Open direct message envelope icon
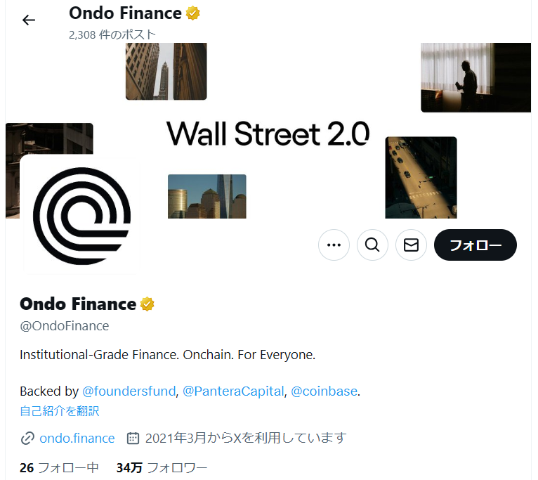Screen dimensions: 538x480 click(411, 245)
